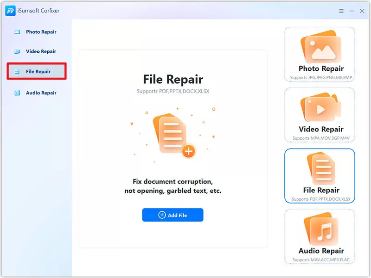Close the Corfixer window
371x278 pixels.
pos(362,11)
